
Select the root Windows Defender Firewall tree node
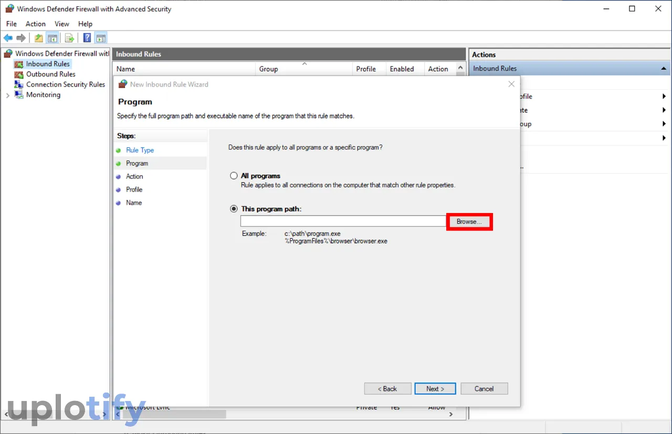pyautogui.click(x=62, y=54)
